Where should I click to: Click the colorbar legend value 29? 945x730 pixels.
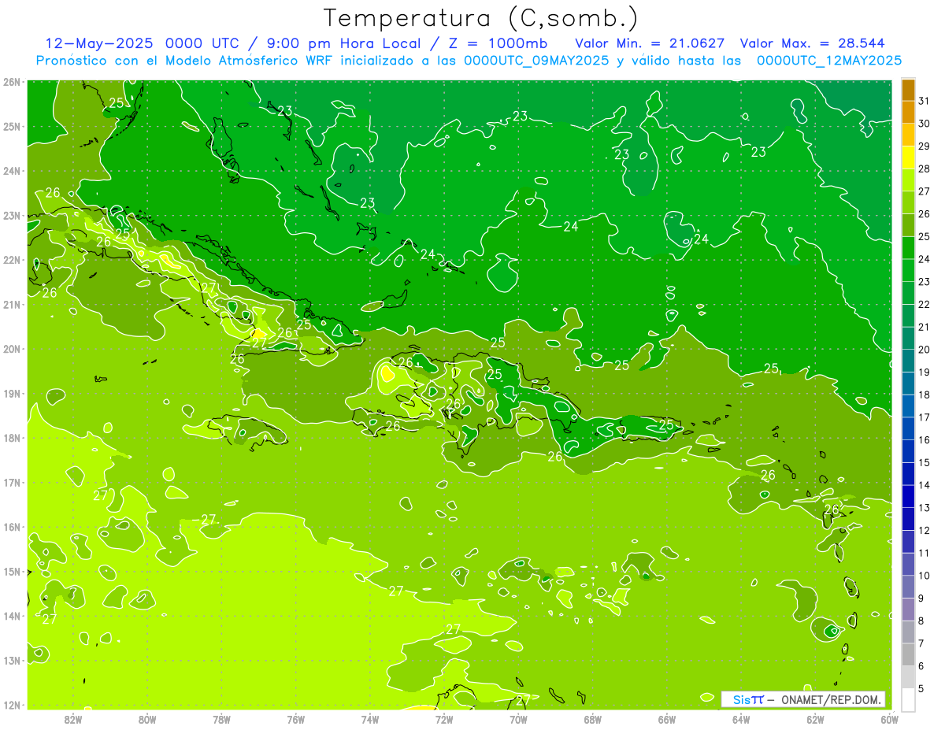pos(925,146)
